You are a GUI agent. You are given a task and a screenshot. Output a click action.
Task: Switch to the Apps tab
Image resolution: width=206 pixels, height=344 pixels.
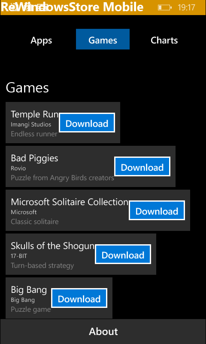[41, 40]
